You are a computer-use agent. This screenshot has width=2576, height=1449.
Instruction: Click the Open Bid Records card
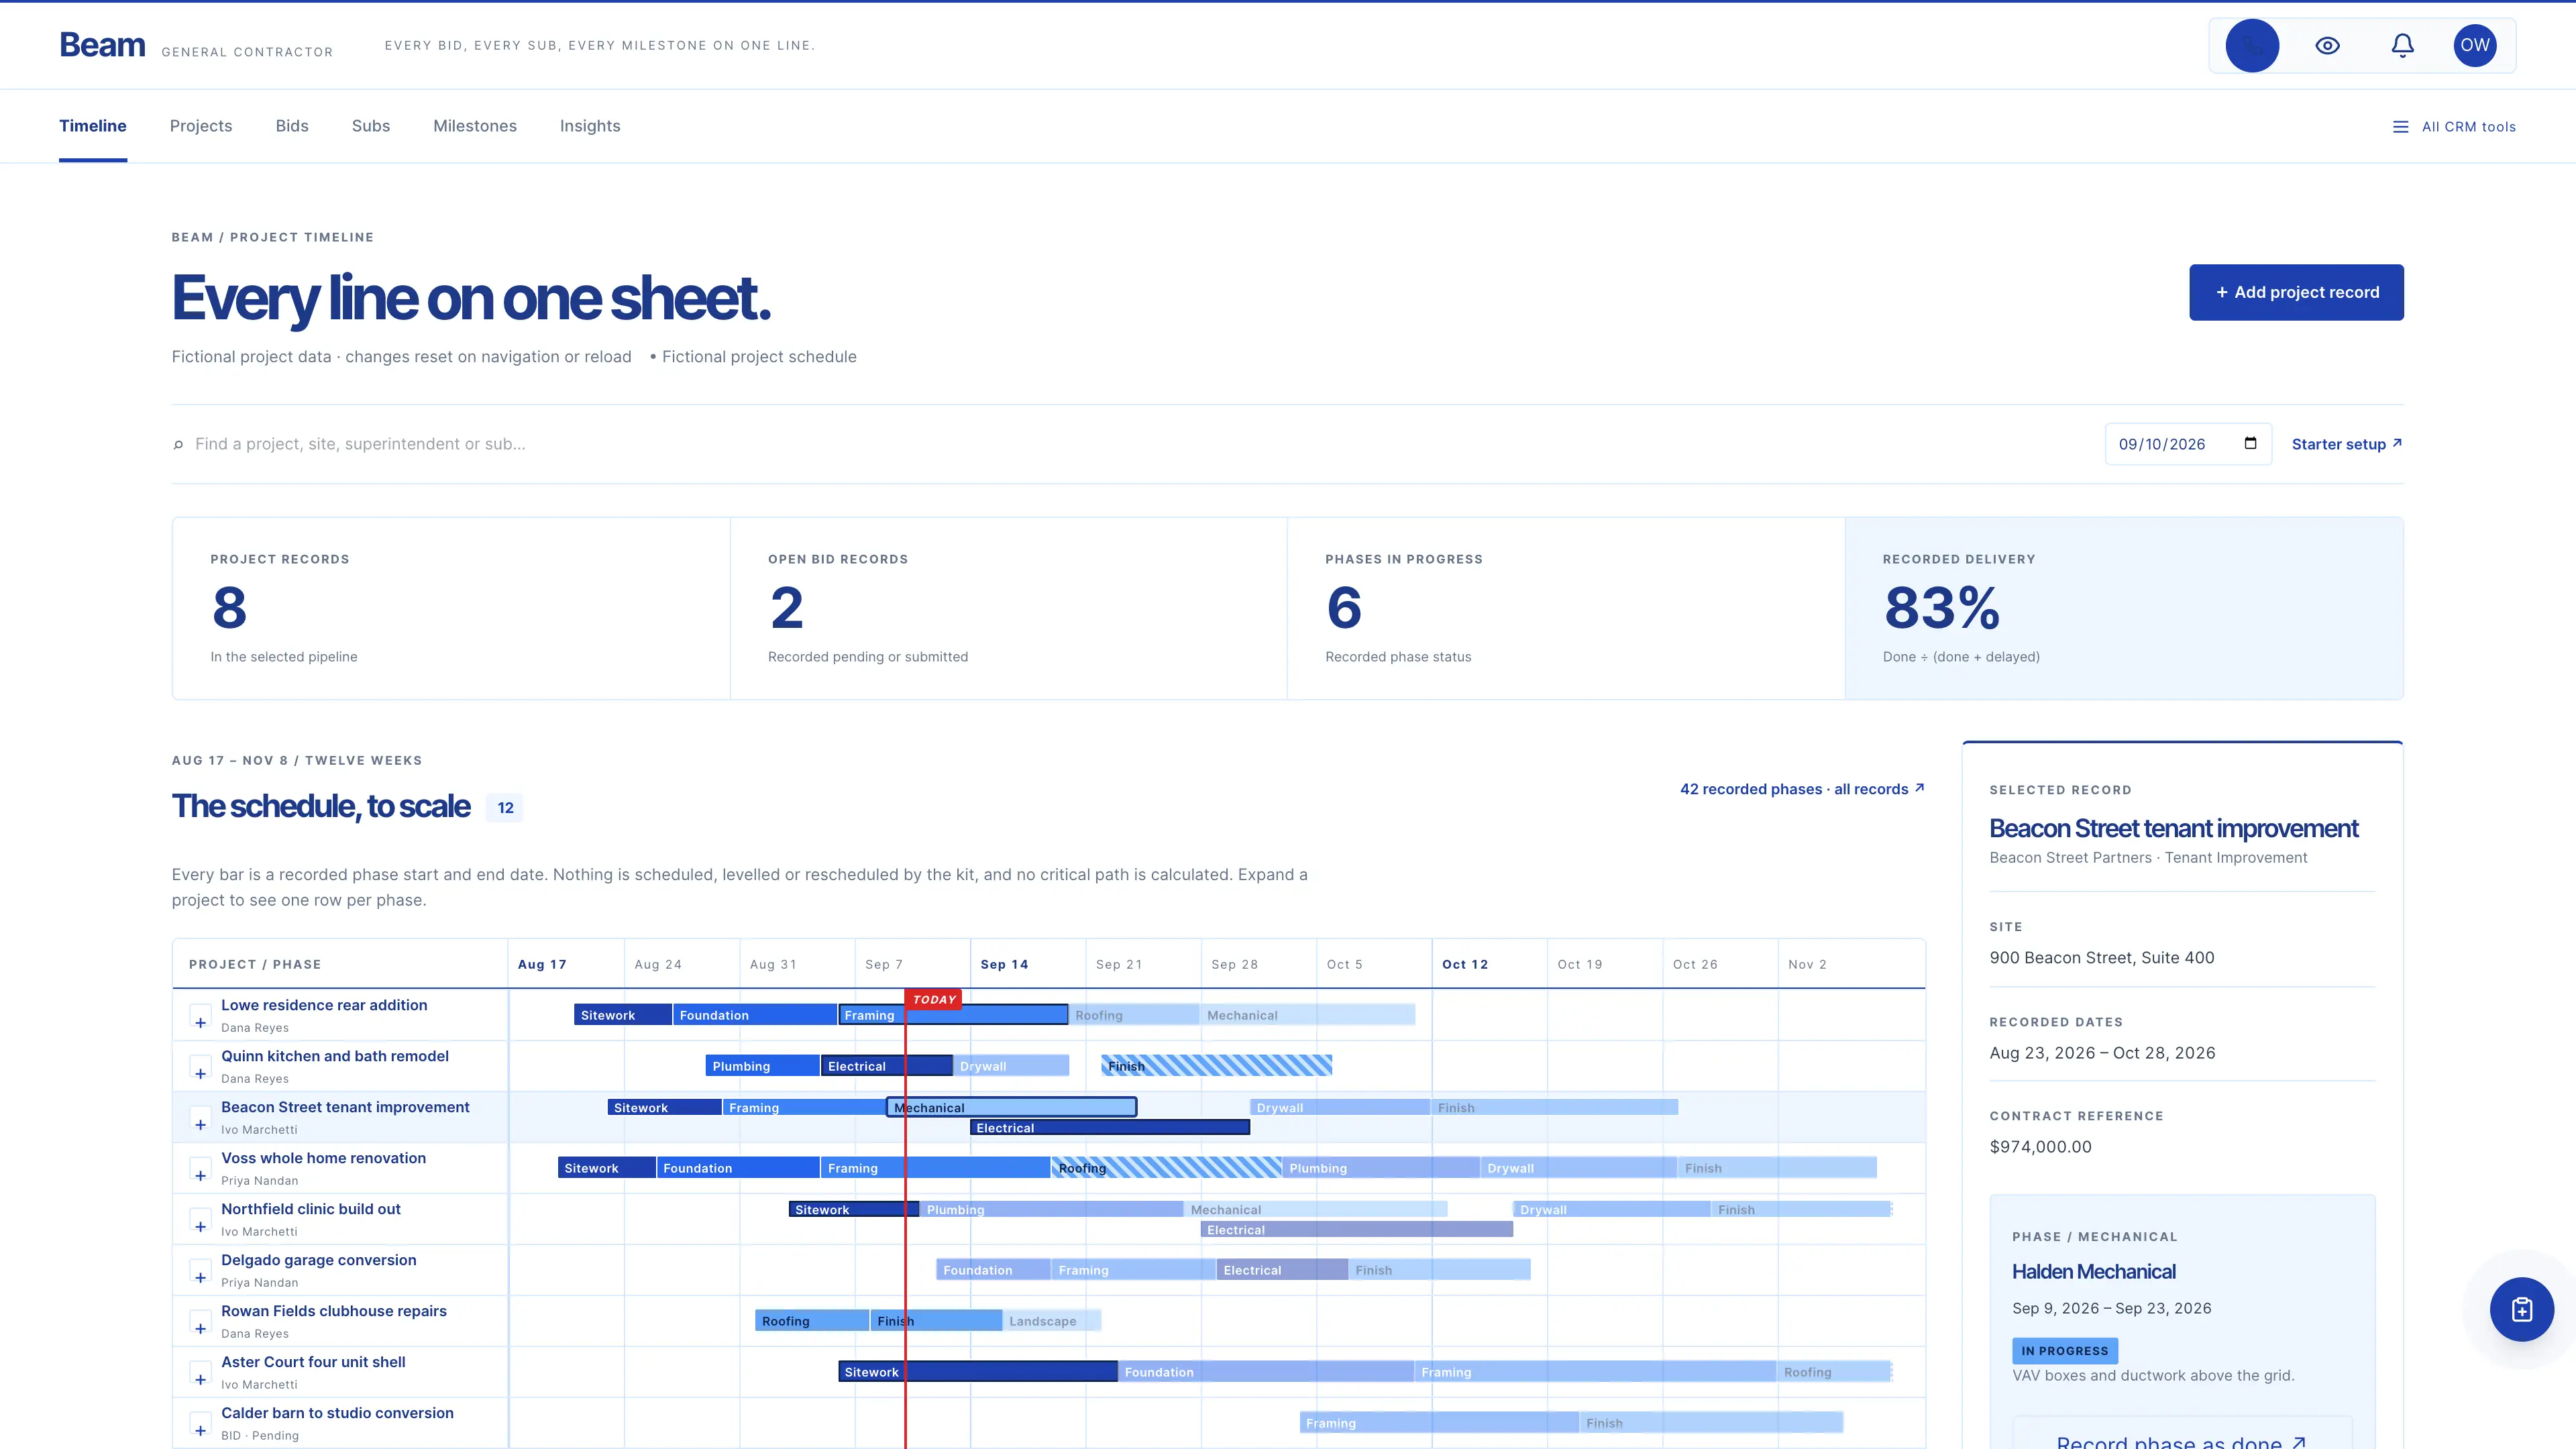pyautogui.click(x=1008, y=608)
